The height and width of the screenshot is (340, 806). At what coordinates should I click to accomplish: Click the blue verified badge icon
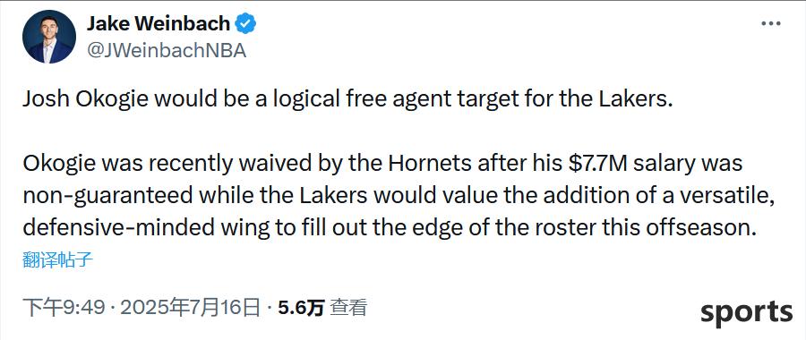coord(245,23)
